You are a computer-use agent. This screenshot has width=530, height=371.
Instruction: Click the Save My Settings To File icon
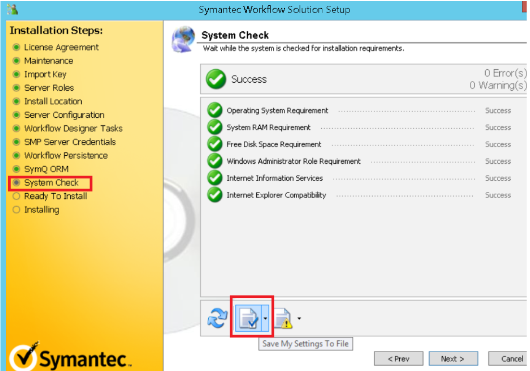249,318
